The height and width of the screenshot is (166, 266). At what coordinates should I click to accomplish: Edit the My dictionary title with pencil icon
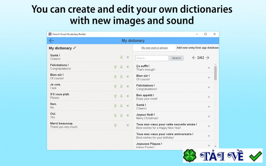pos(74,48)
